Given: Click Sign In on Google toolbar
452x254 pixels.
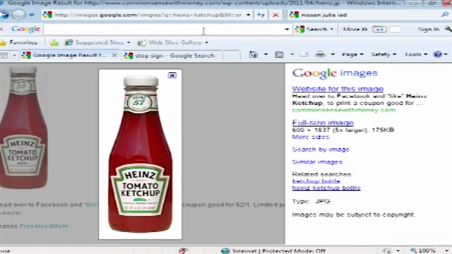Looking at the screenshot, I should coord(429,30).
